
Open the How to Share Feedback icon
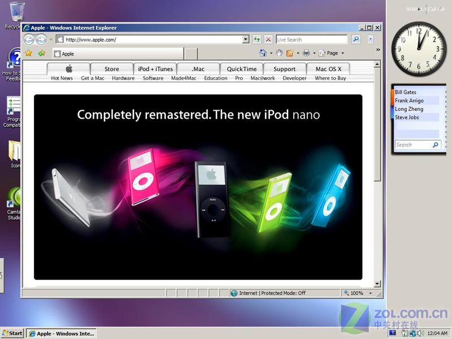pos(11,64)
